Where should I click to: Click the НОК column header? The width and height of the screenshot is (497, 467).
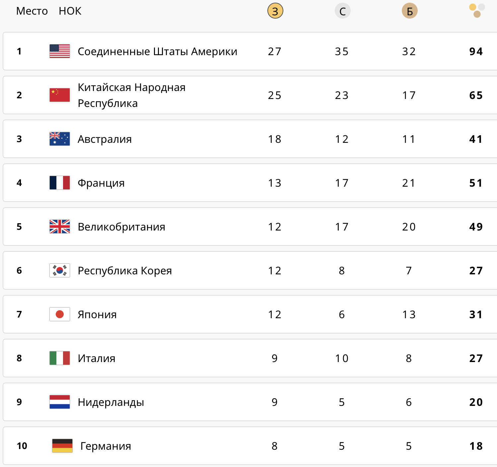(x=70, y=11)
